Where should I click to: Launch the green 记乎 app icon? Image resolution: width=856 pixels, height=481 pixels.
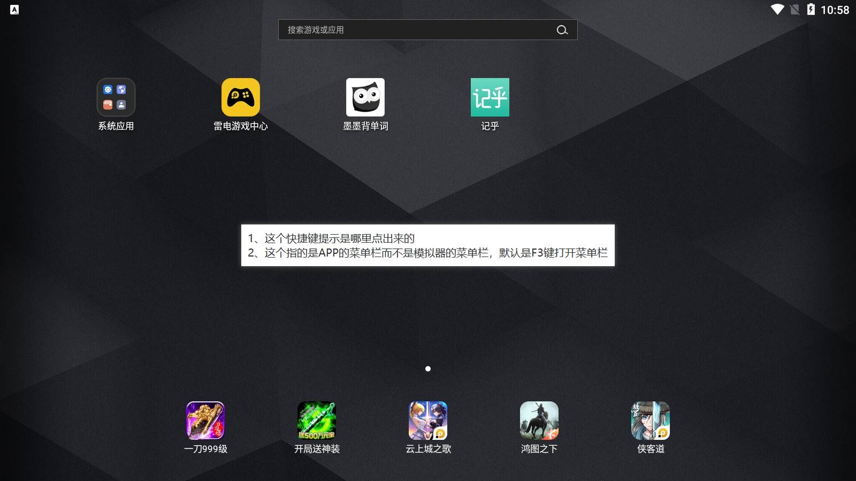click(490, 97)
